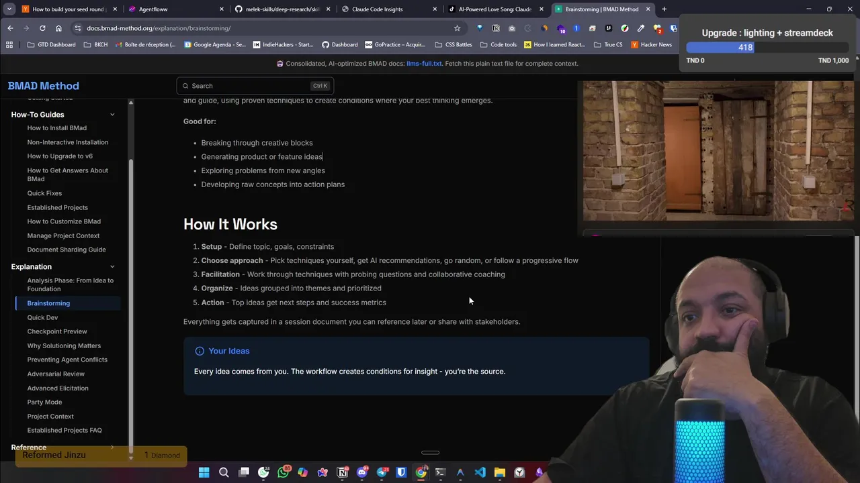This screenshot has width=860, height=483.
Task: Open How to Install BMad guide
Action: point(56,128)
